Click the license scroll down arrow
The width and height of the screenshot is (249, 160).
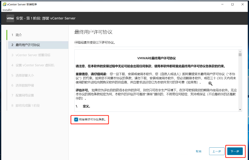240,109
